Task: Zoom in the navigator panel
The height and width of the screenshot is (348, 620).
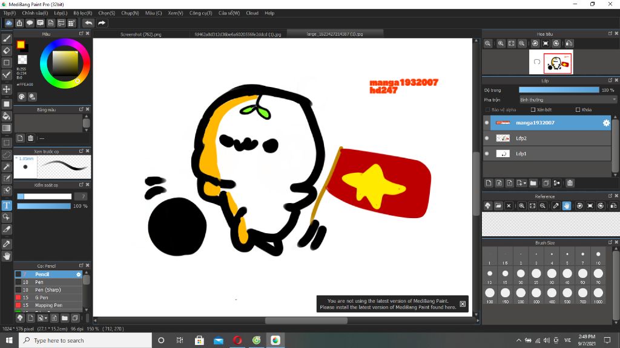Action: click(x=501, y=43)
